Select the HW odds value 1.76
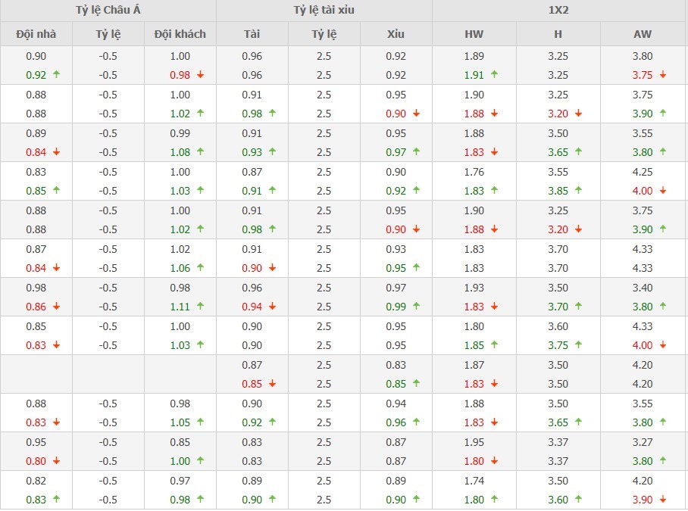The width and height of the screenshot is (688, 511). click(474, 172)
